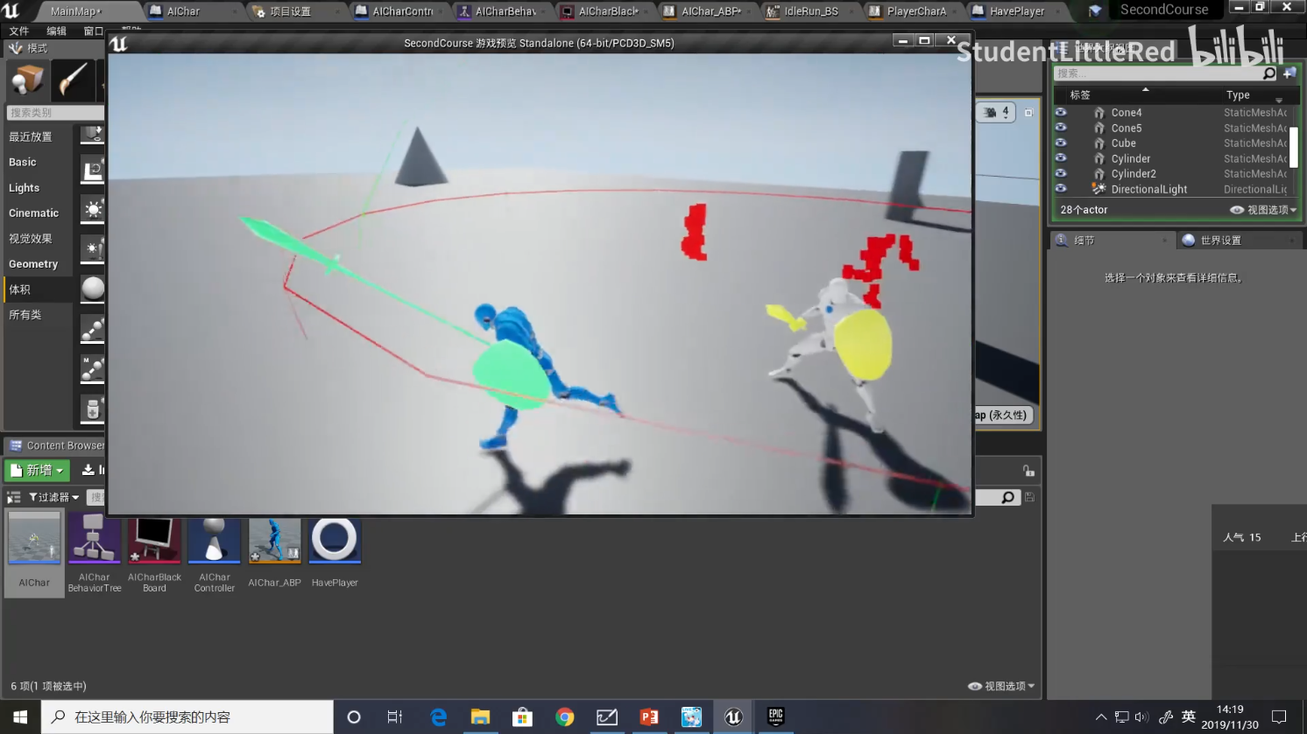The height and width of the screenshot is (734, 1307).
Task: Switch to the AIChar tab
Action: pyautogui.click(x=183, y=11)
